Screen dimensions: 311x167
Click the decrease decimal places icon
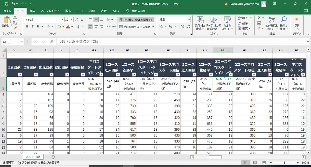(188, 27)
